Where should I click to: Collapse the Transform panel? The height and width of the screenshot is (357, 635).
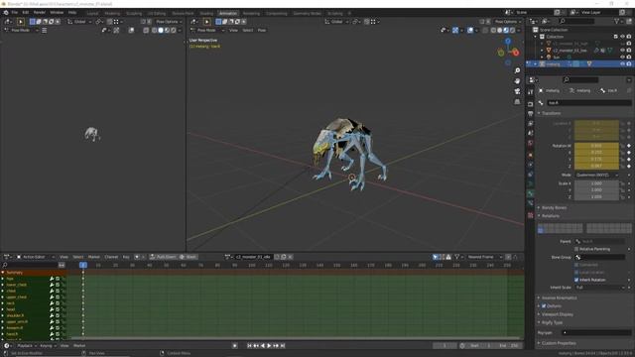pyautogui.click(x=551, y=113)
